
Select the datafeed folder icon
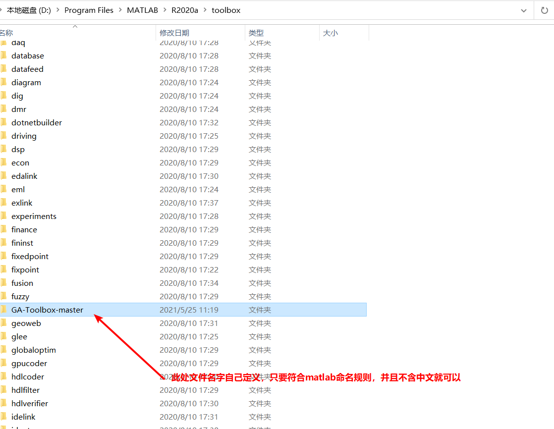[3, 69]
